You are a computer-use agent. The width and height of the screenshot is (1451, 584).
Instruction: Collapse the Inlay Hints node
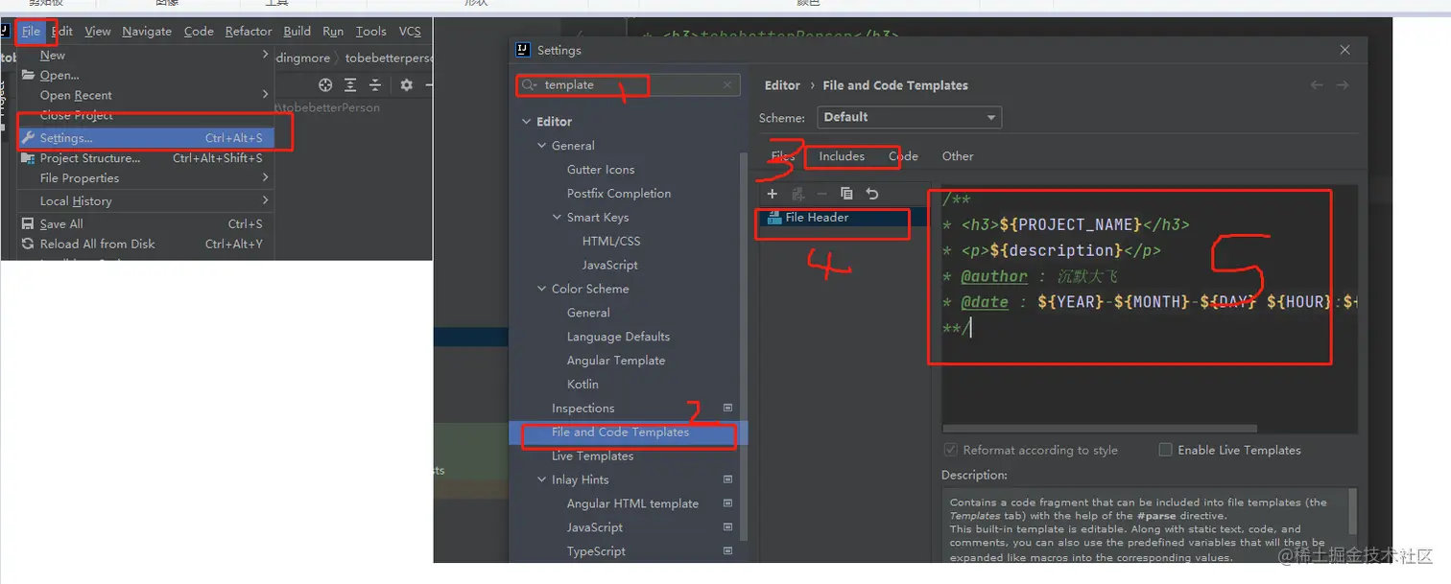click(542, 479)
